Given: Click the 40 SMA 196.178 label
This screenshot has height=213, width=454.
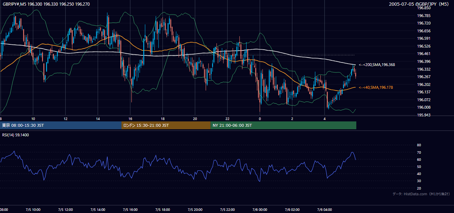Looking at the screenshot, I should [x=376, y=87].
